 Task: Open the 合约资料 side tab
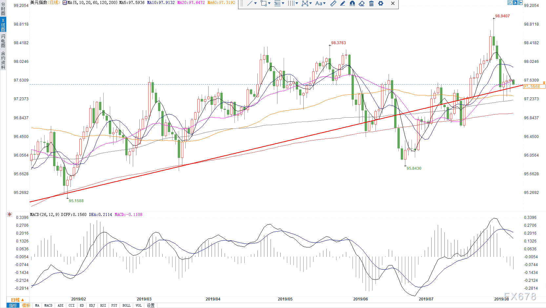click(3, 60)
